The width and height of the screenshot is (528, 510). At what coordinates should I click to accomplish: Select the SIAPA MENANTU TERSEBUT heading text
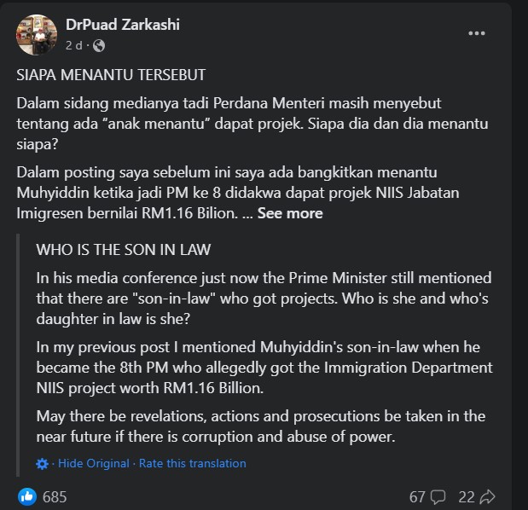111,75
